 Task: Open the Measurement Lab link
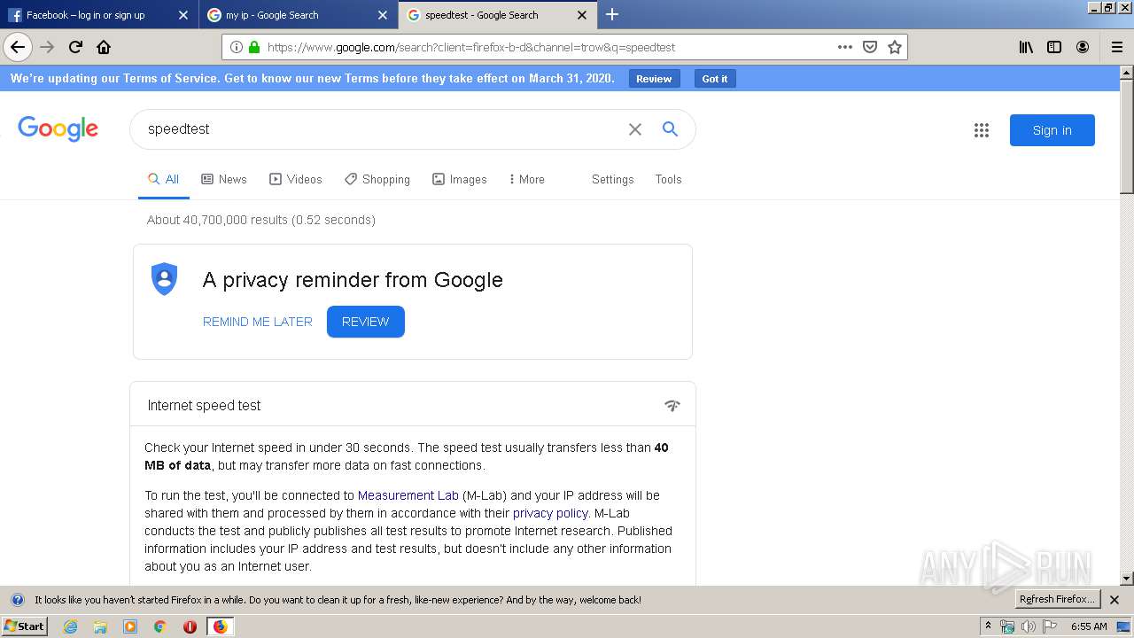point(408,495)
